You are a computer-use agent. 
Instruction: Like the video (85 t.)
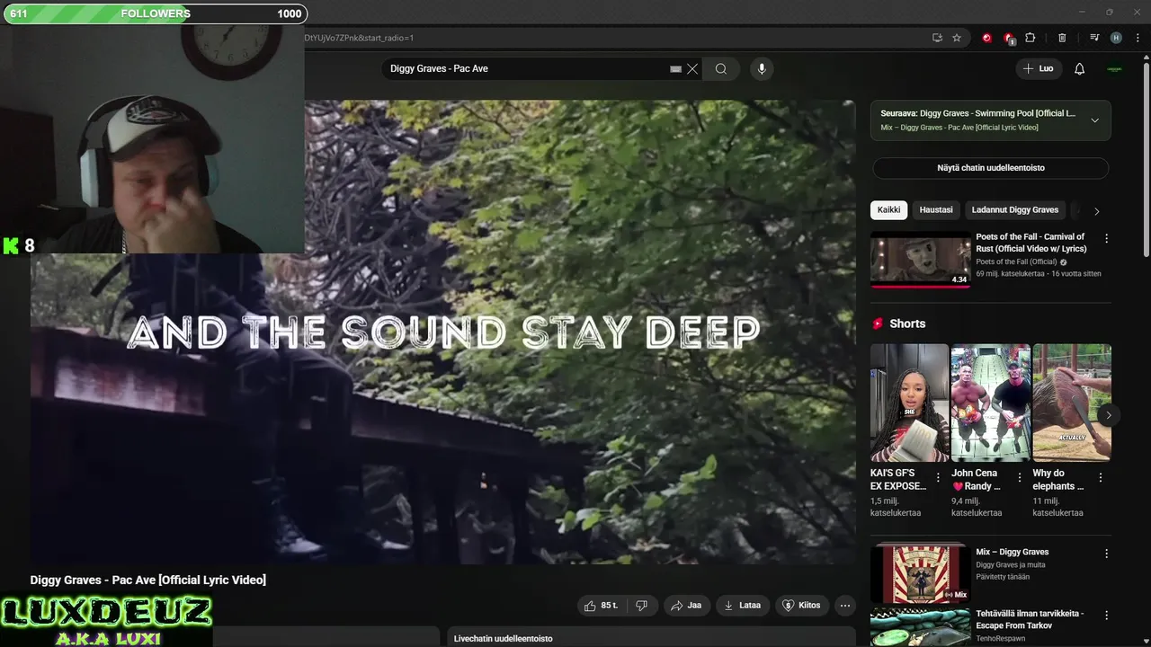(601, 606)
